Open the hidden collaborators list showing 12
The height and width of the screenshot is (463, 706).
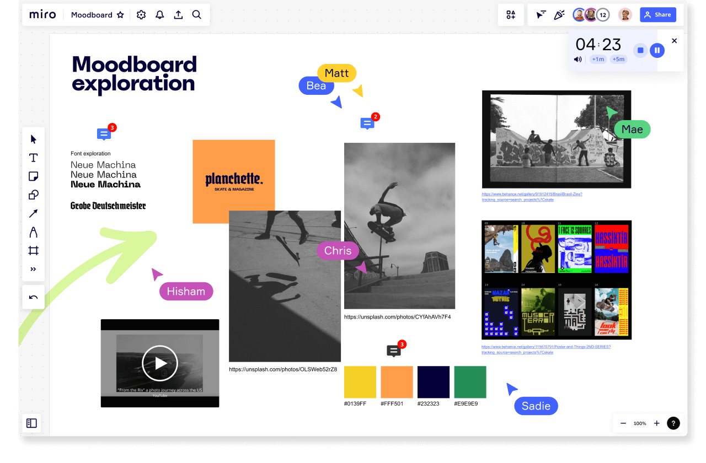tap(602, 15)
